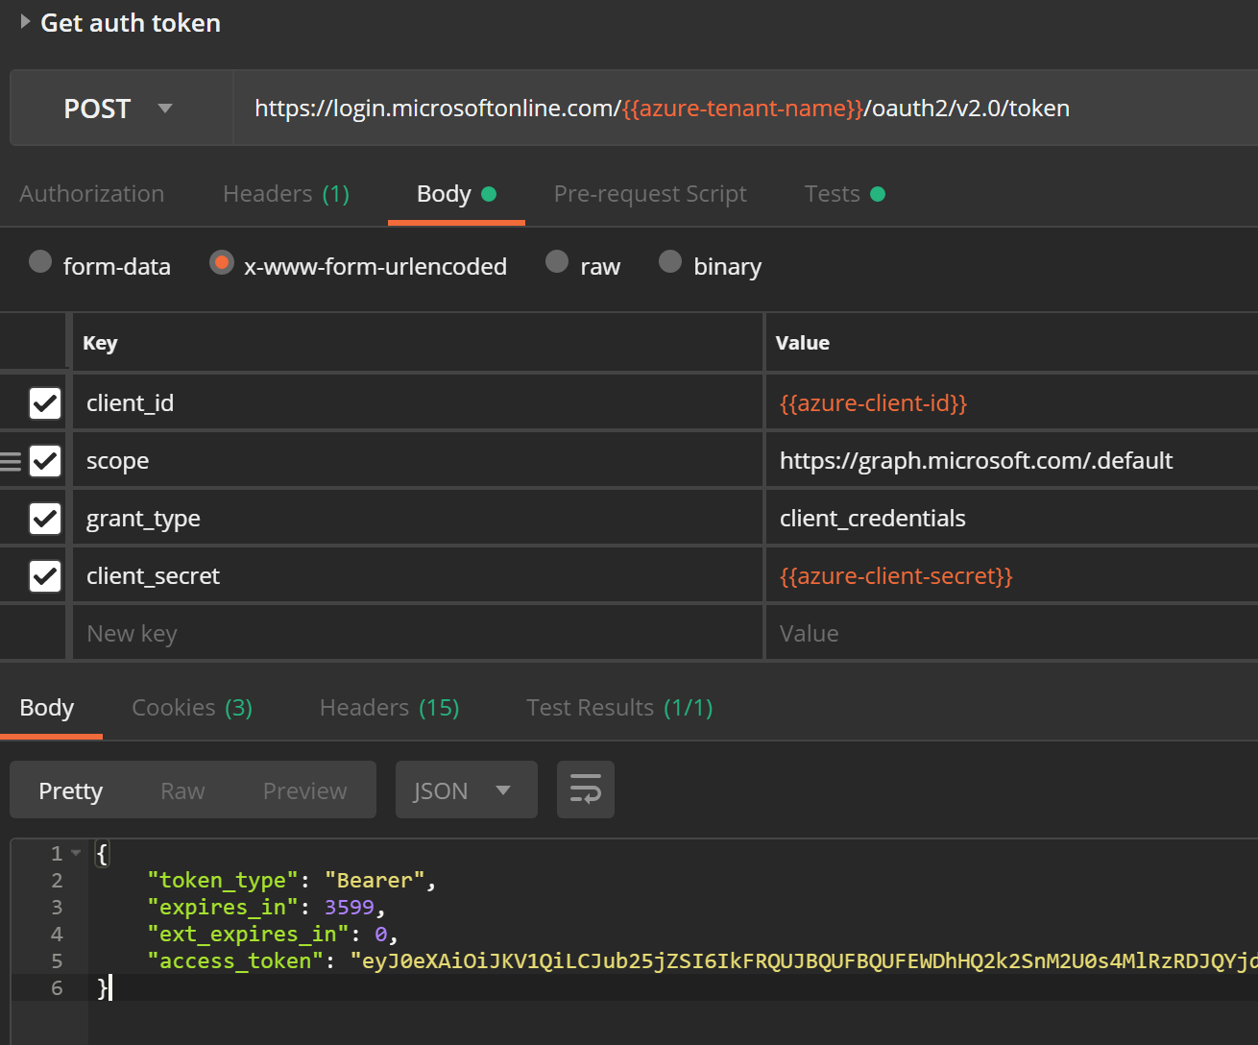Uncheck the client_id parameter

coord(45,402)
